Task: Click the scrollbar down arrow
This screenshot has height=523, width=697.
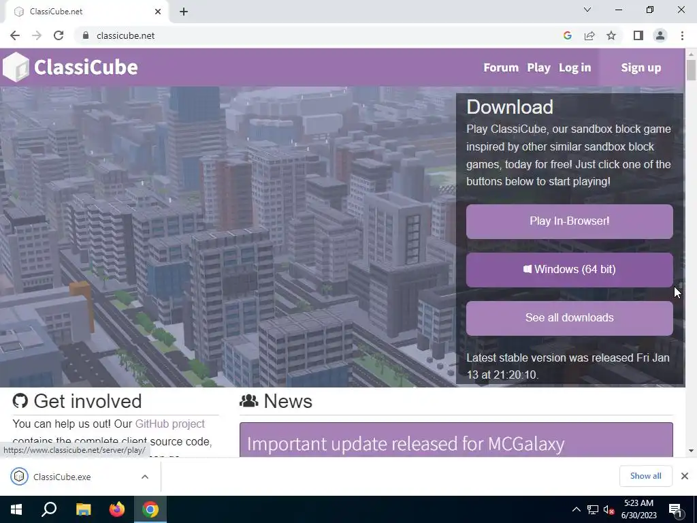Action: [691, 451]
